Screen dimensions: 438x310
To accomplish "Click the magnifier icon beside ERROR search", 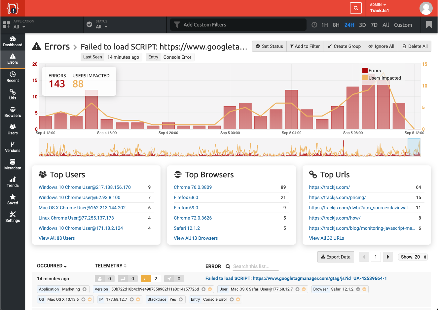I will [228, 266].
